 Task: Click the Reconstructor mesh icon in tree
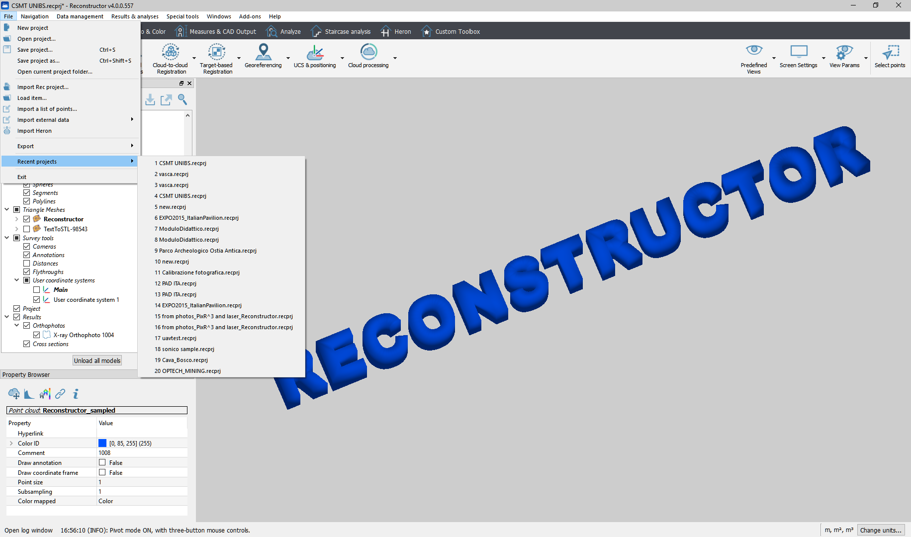coord(37,219)
